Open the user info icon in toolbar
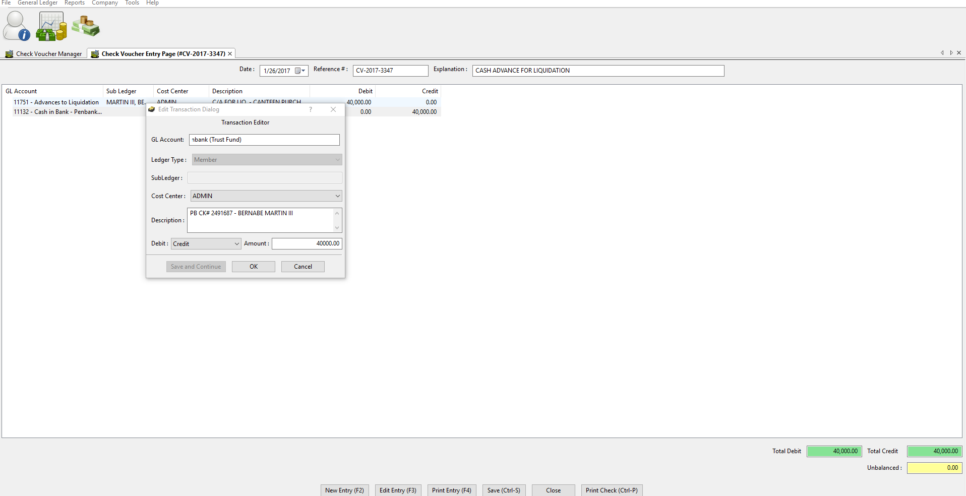The width and height of the screenshot is (966, 496). click(x=17, y=26)
